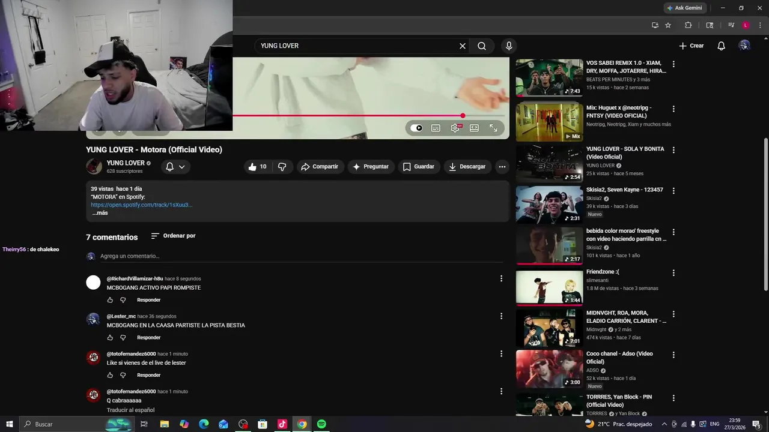The height and width of the screenshot is (432, 769).
Task: Open Mix Huguet x neotripg FNTSY title
Action: (x=619, y=112)
